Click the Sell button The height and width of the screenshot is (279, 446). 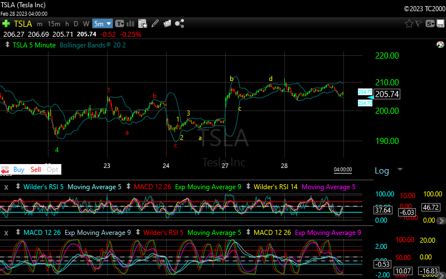pyautogui.click(x=36, y=170)
